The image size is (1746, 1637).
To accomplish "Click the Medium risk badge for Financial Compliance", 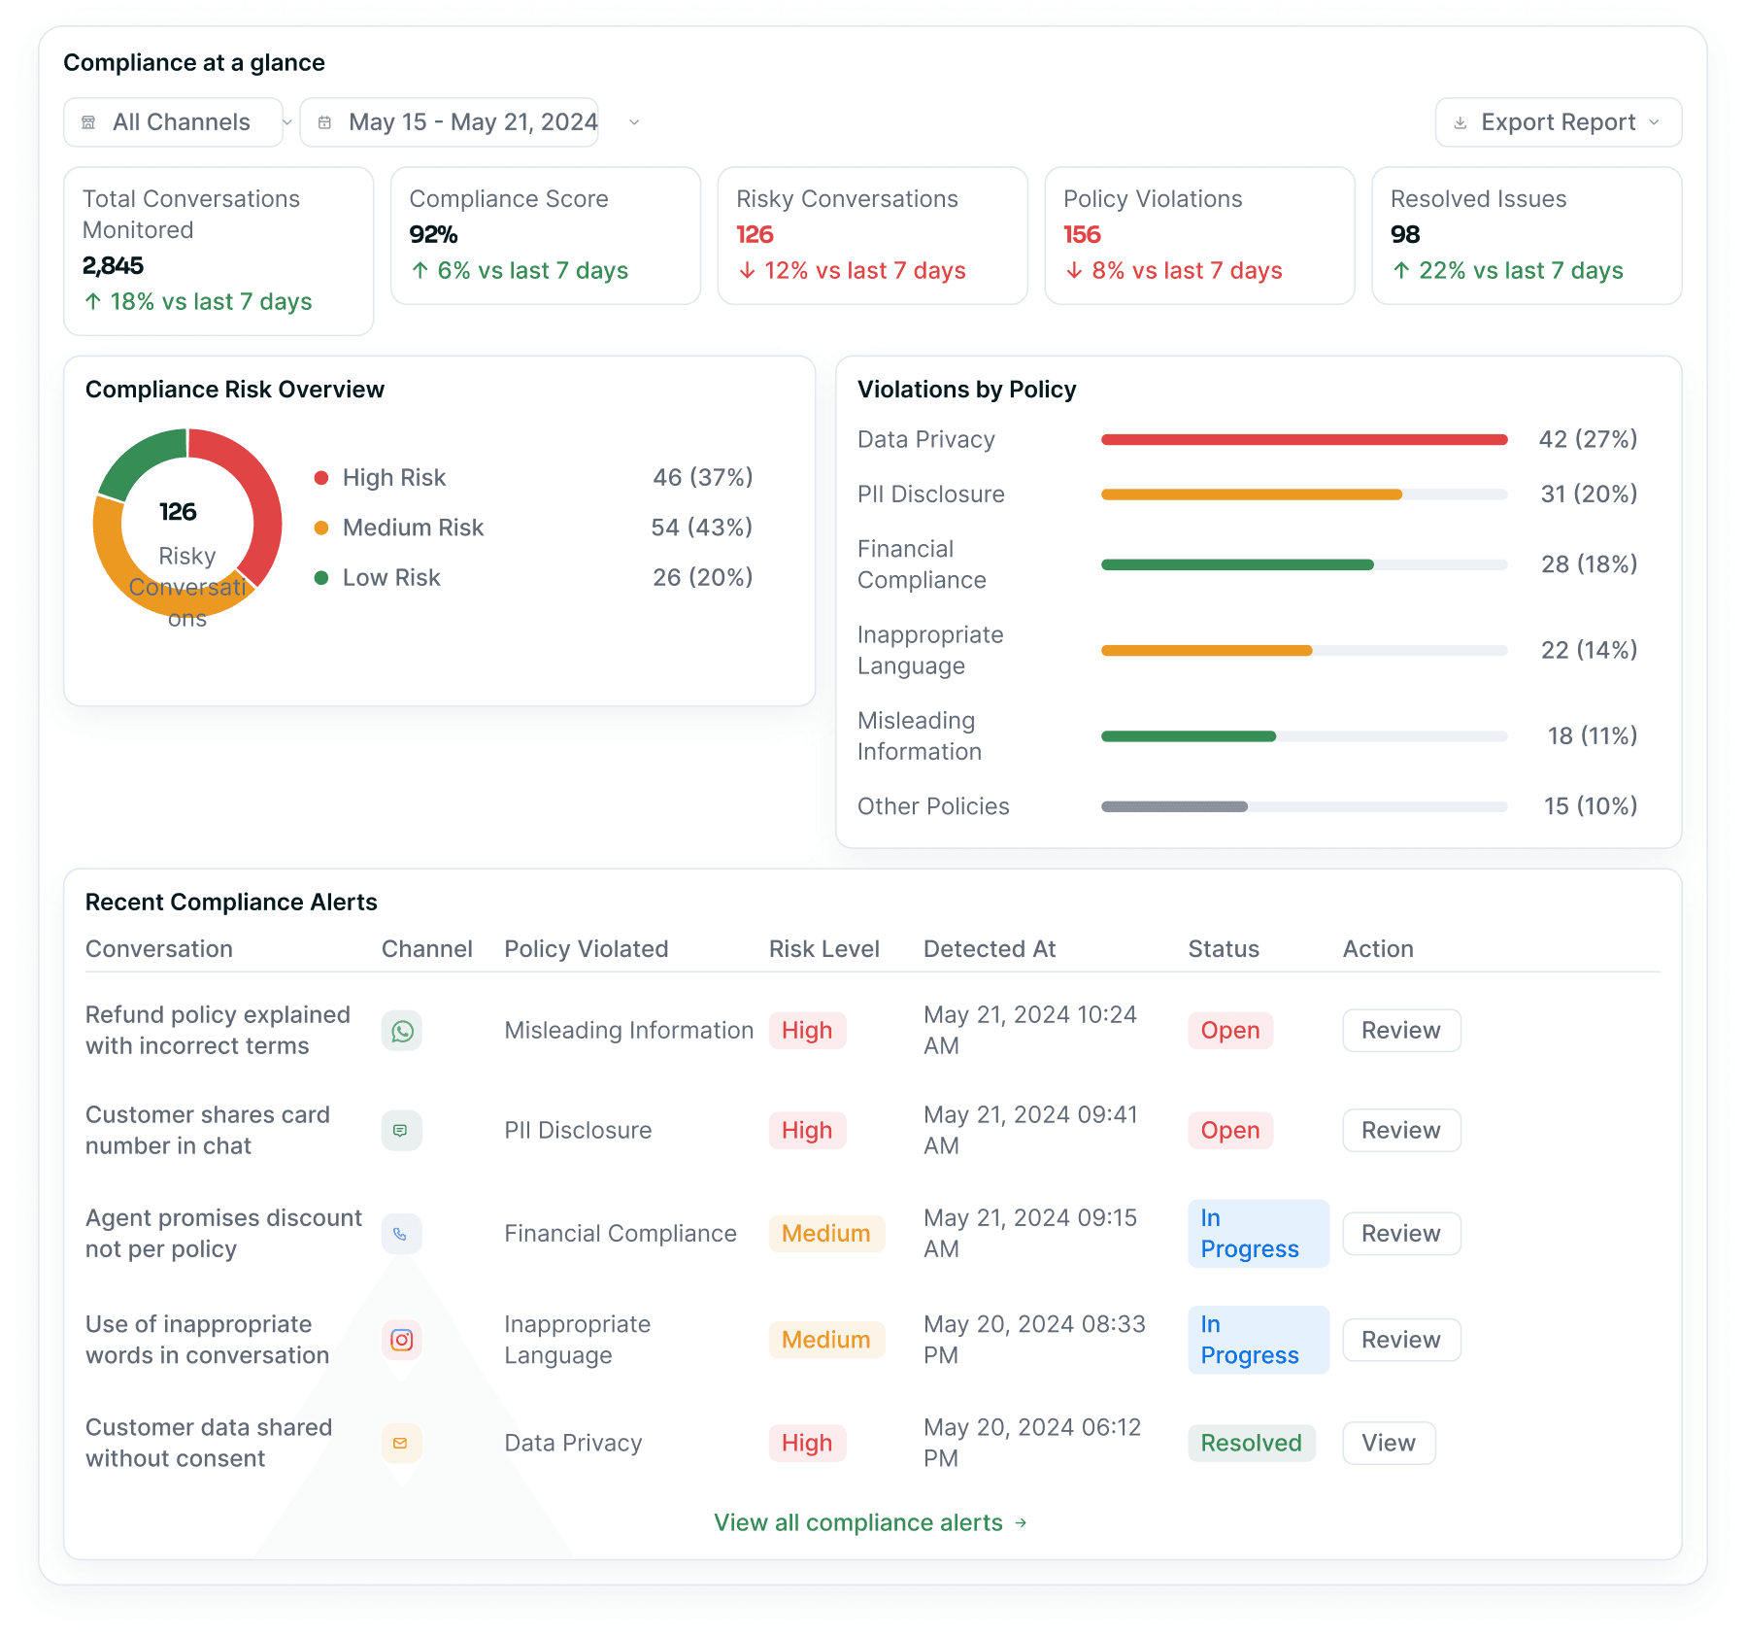I will pyautogui.click(x=826, y=1234).
